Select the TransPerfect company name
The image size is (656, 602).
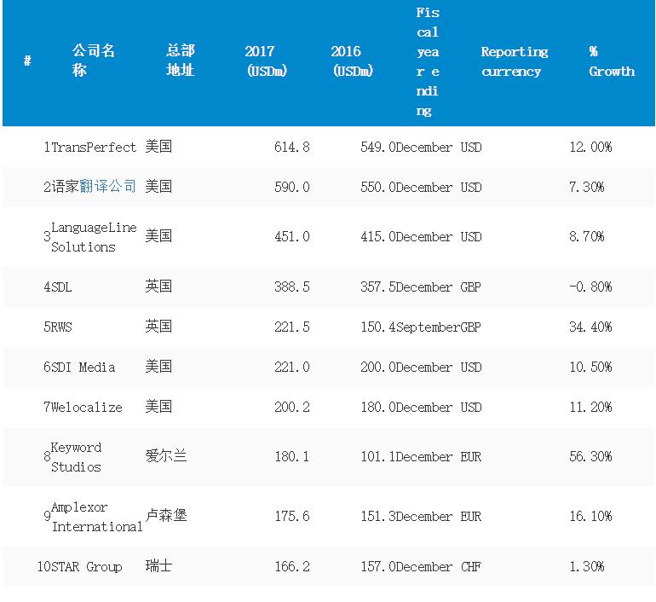pyautogui.click(x=94, y=148)
